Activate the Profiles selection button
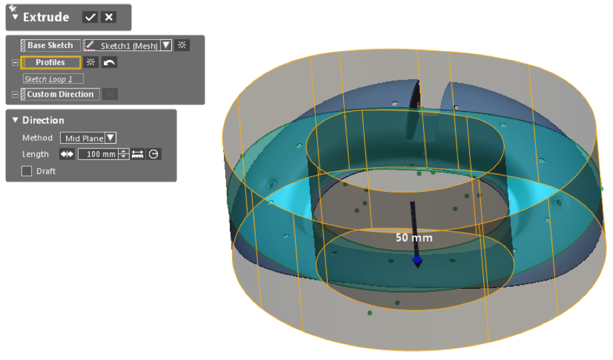This screenshot has height=360, width=613. point(51,63)
